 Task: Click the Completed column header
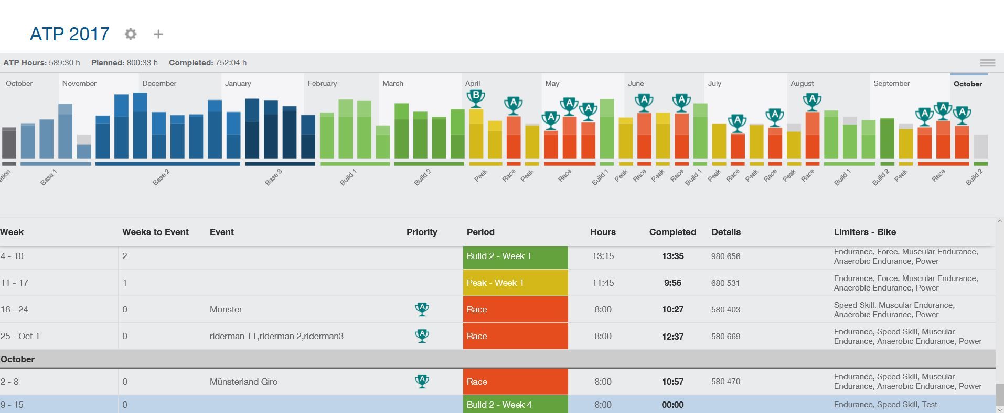[x=672, y=232]
